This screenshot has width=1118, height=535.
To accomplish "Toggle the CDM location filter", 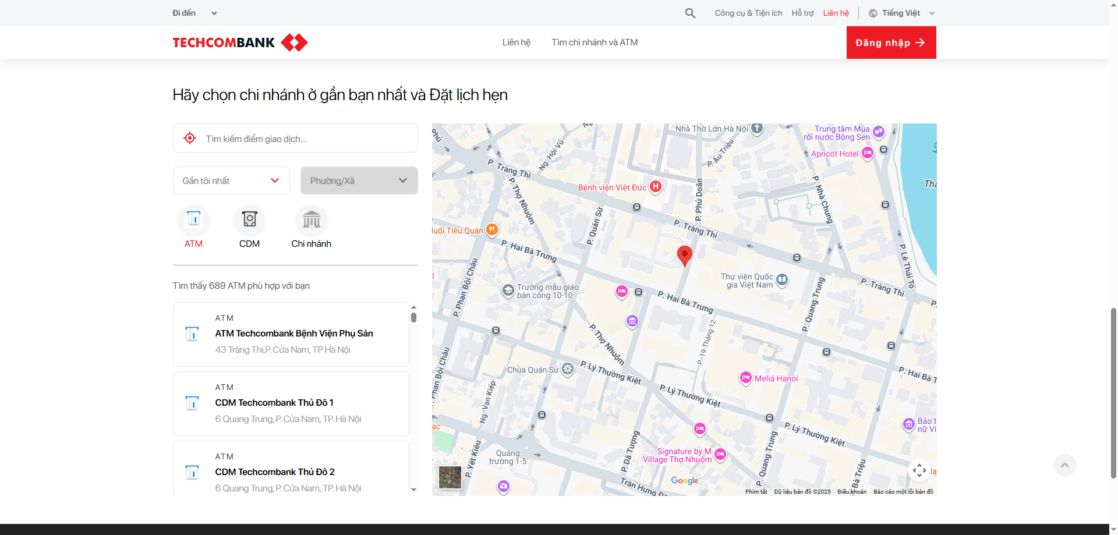I will [x=249, y=227].
